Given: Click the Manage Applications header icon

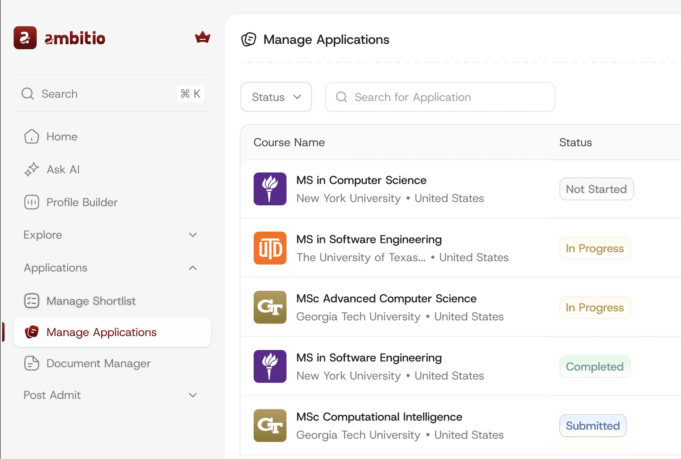Looking at the screenshot, I should pyautogui.click(x=249, y=39).
